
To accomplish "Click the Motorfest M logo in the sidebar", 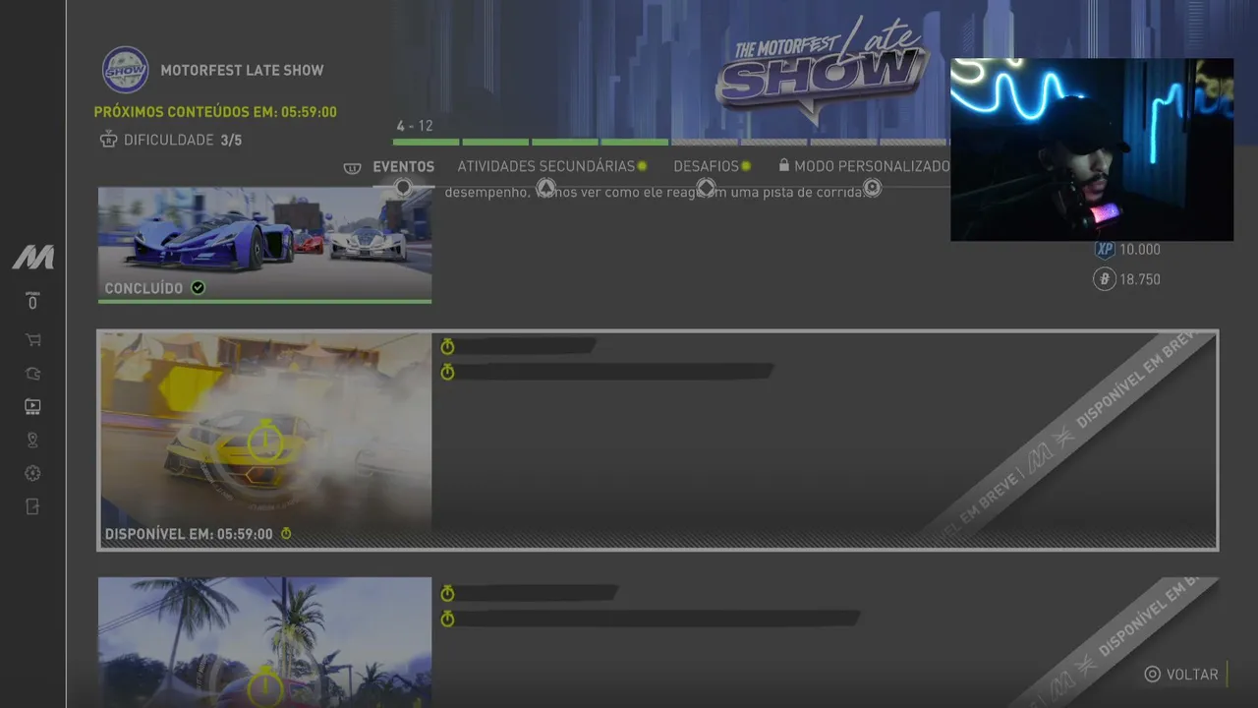I will pos(32,258).
